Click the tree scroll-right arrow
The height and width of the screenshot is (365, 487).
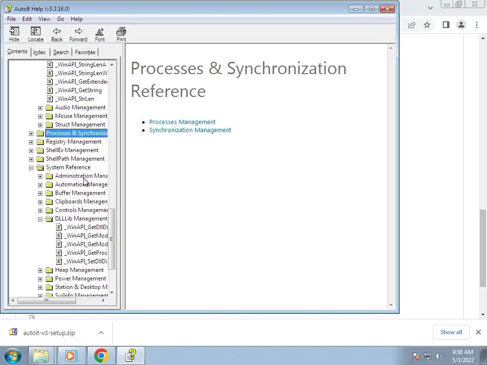(x=103, y=300)
